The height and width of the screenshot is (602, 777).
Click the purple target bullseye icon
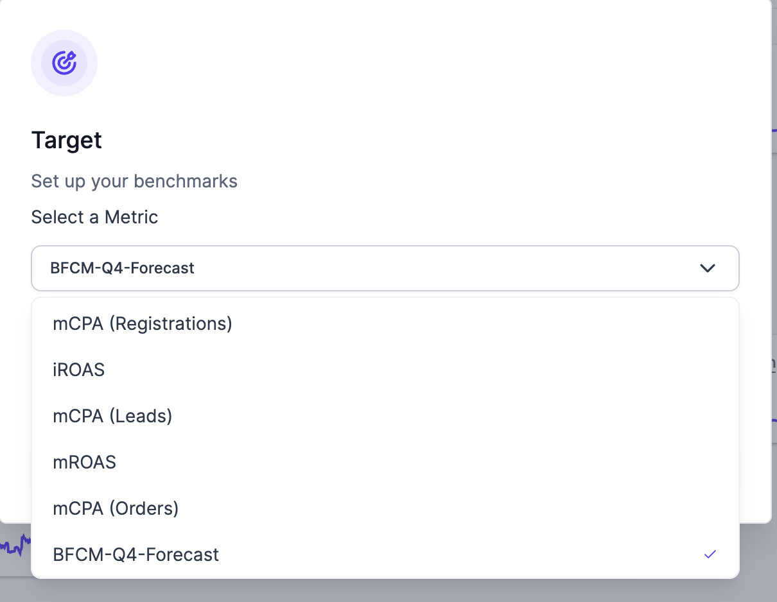point(64,63)
